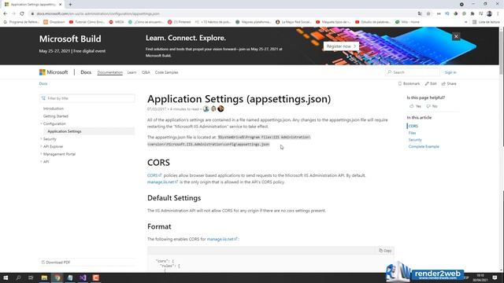Open the Windows Start menu
504x283 pixels.
pos(6,277)
